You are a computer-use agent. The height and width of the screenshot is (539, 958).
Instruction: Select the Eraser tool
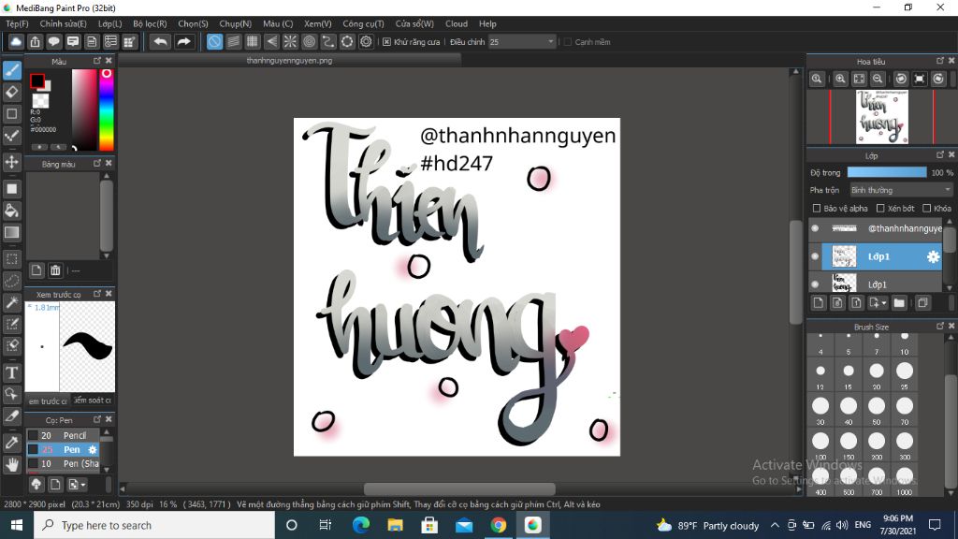click(12, 93)
